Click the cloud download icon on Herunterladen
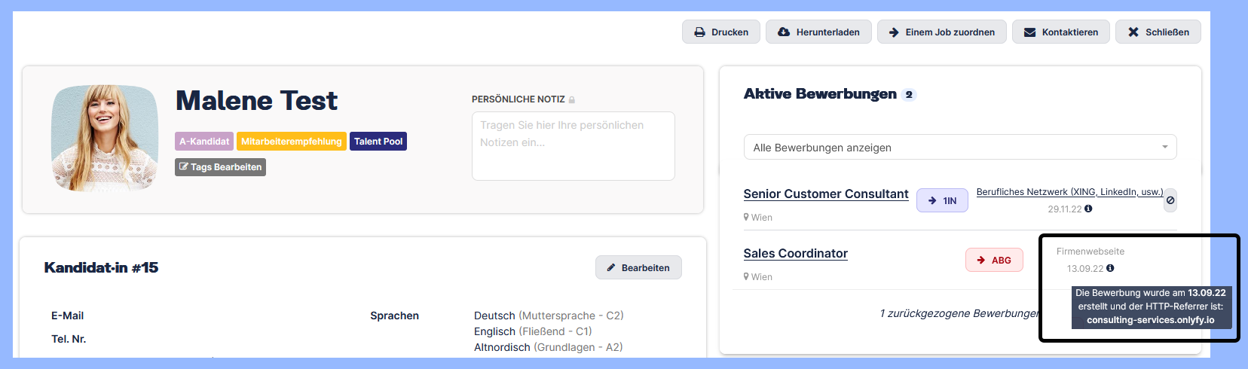Viewport: 1248px width, 369px height. [x=784, y=32]
